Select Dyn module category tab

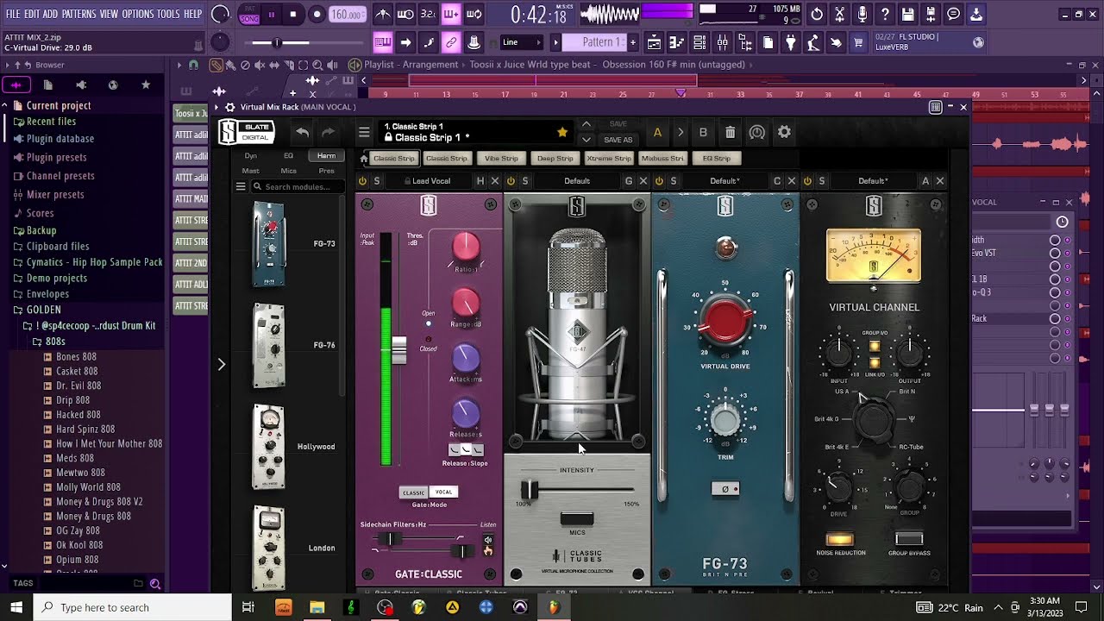click(x=251, y=156)
